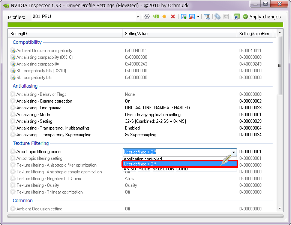
Task: Collapse the Common group header
Action: (22, 201)
